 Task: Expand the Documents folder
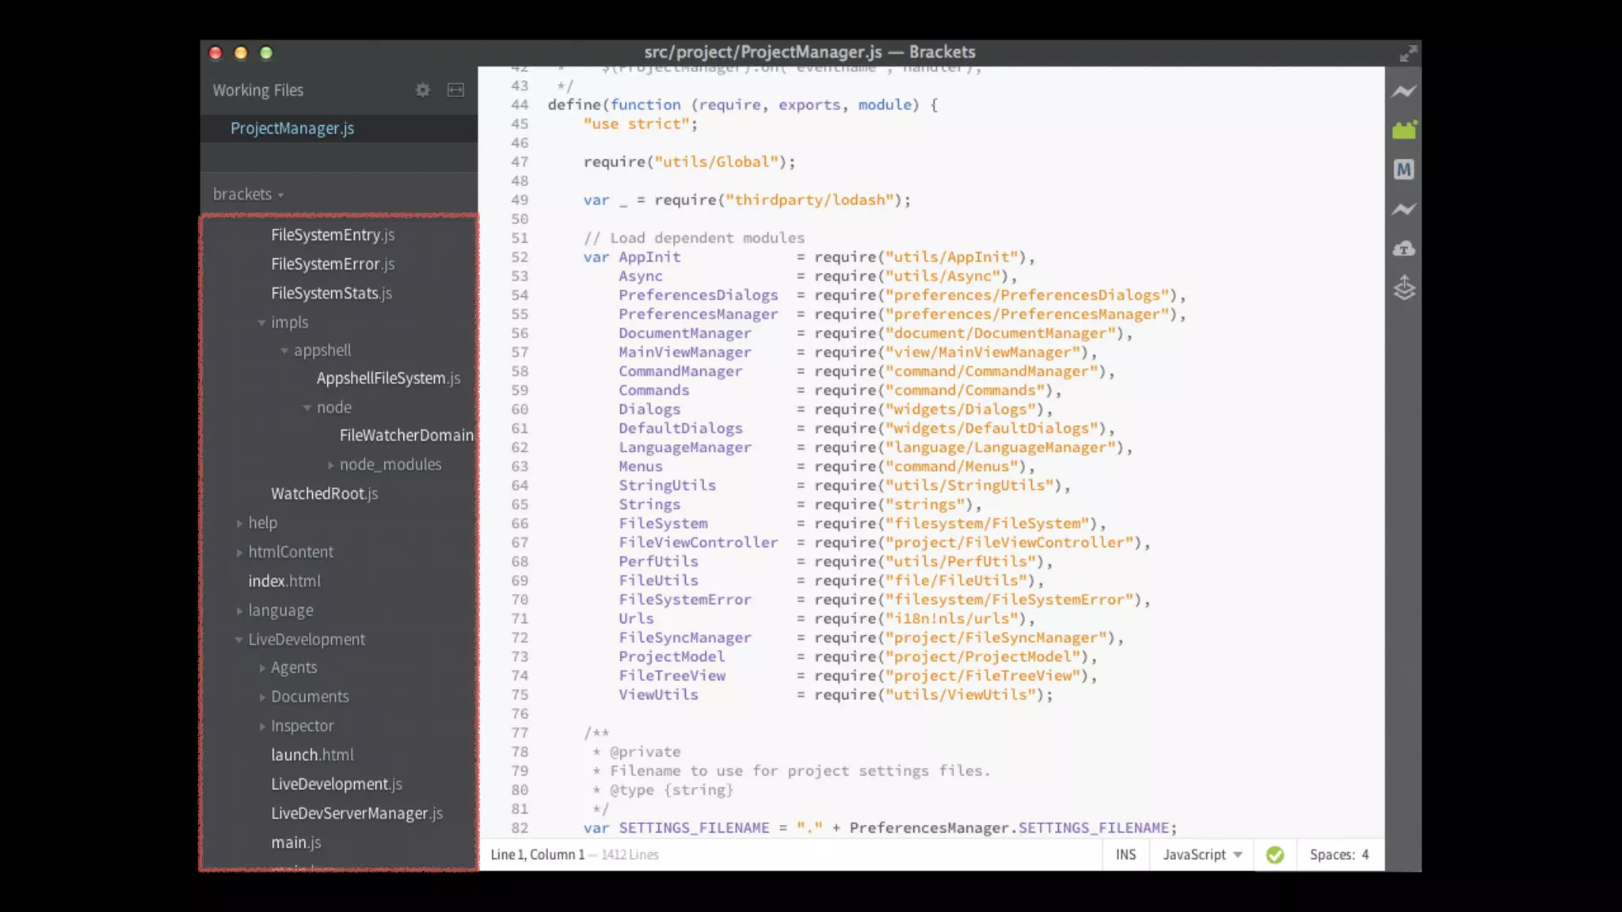(262, 697)
